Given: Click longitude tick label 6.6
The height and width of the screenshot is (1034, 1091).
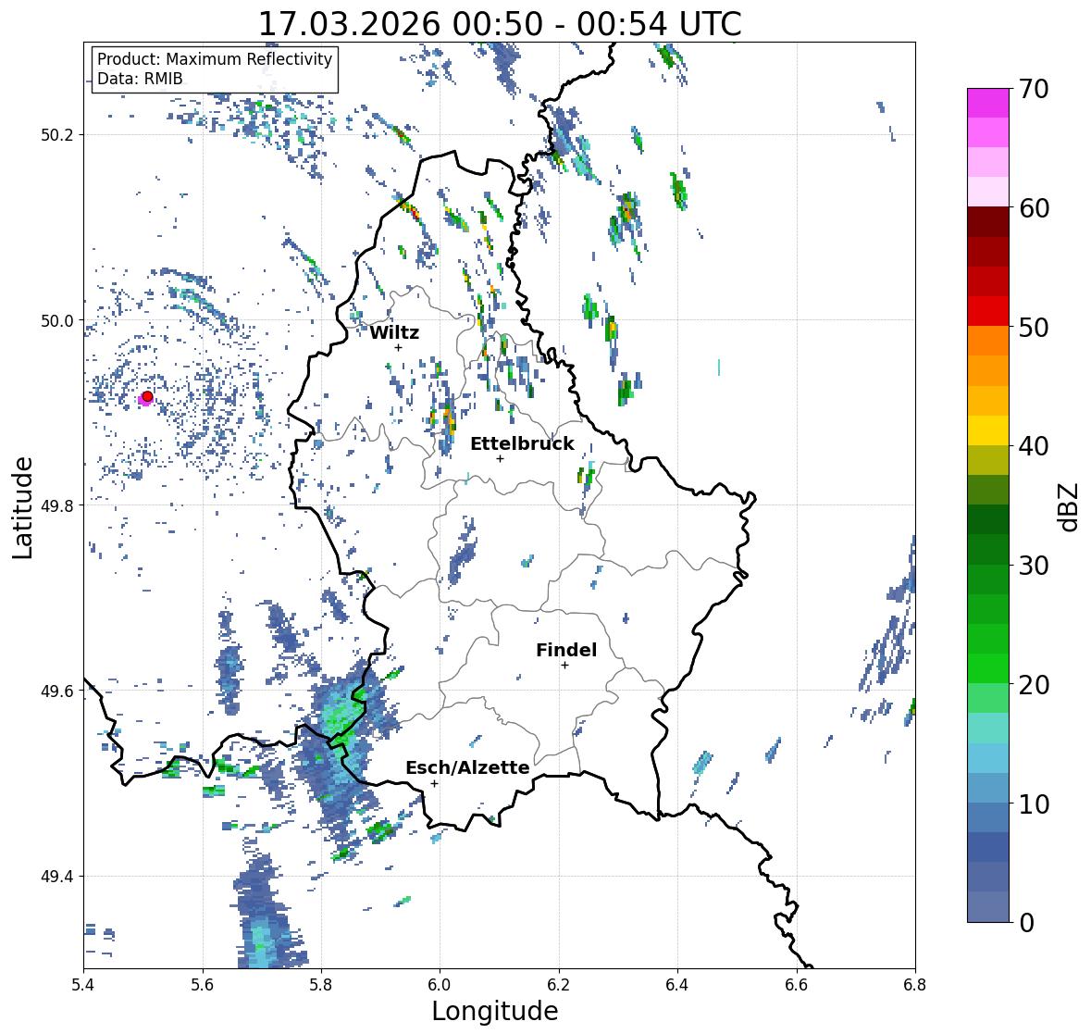Looking at the screenshot, I should (797, 984).
